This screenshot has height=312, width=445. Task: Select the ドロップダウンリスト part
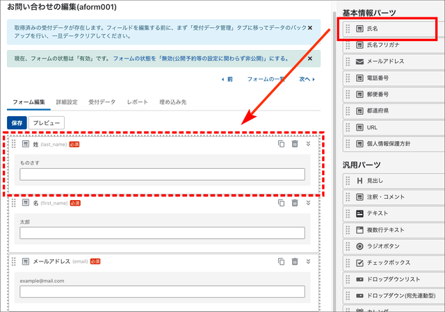click(x=394, y=279)
